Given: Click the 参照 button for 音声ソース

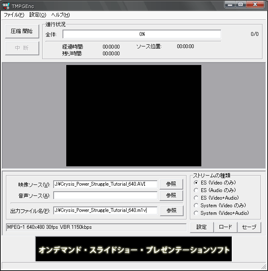Looking at the screenshot, I should click(x=171, y=195).
